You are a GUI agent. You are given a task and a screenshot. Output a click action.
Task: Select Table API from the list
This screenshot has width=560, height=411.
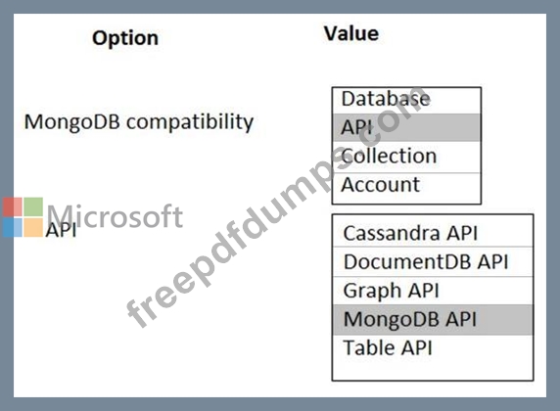(433, 348)
